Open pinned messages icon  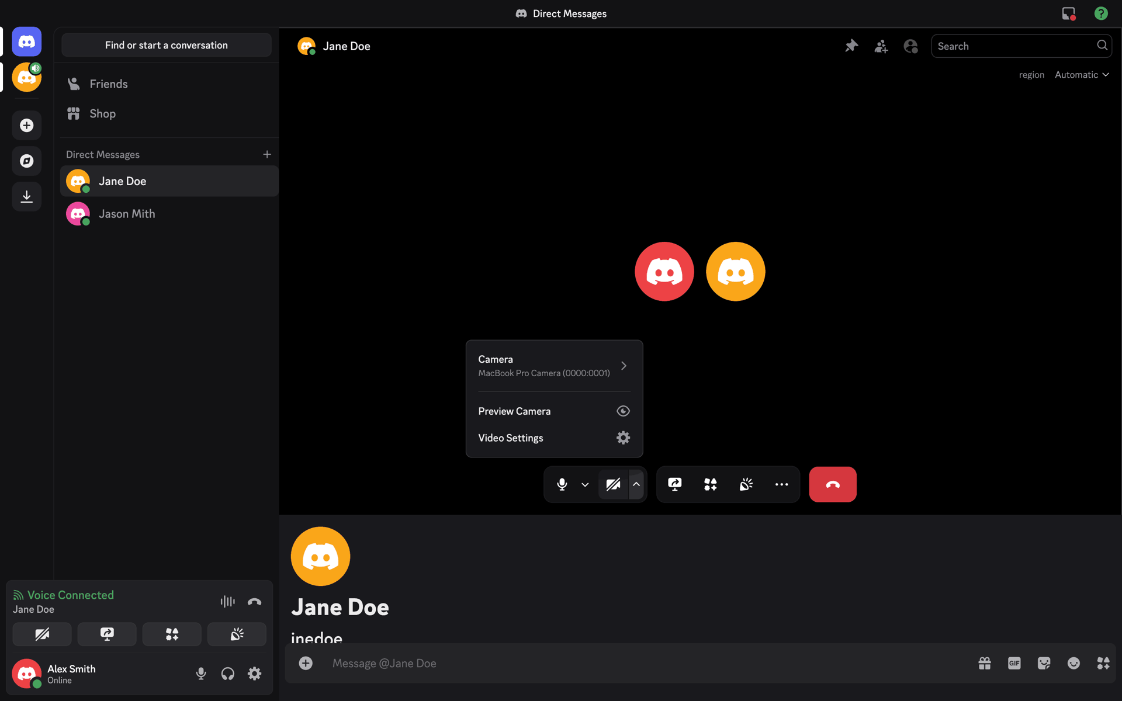[x=851, y=46]
